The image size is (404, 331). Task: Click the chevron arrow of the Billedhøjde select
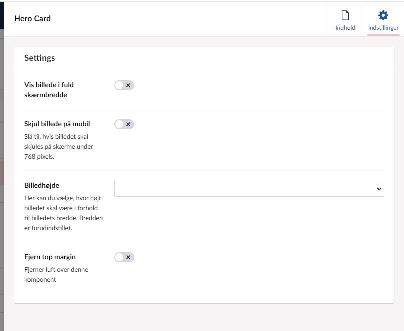coord(379,189)
